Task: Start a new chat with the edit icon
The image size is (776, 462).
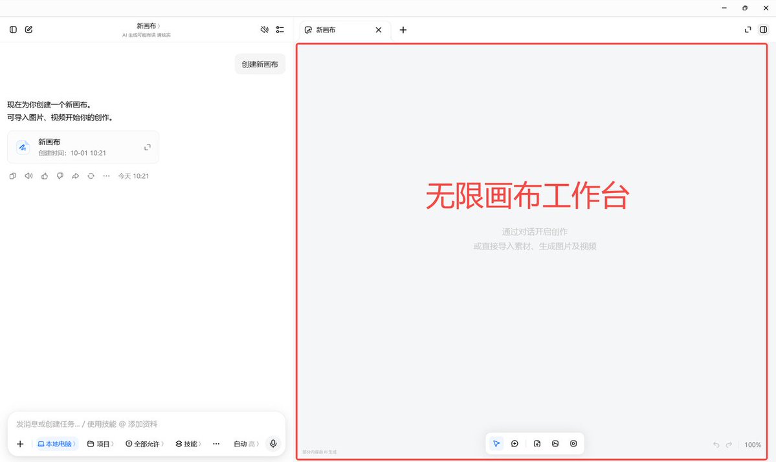Action: 28,30
